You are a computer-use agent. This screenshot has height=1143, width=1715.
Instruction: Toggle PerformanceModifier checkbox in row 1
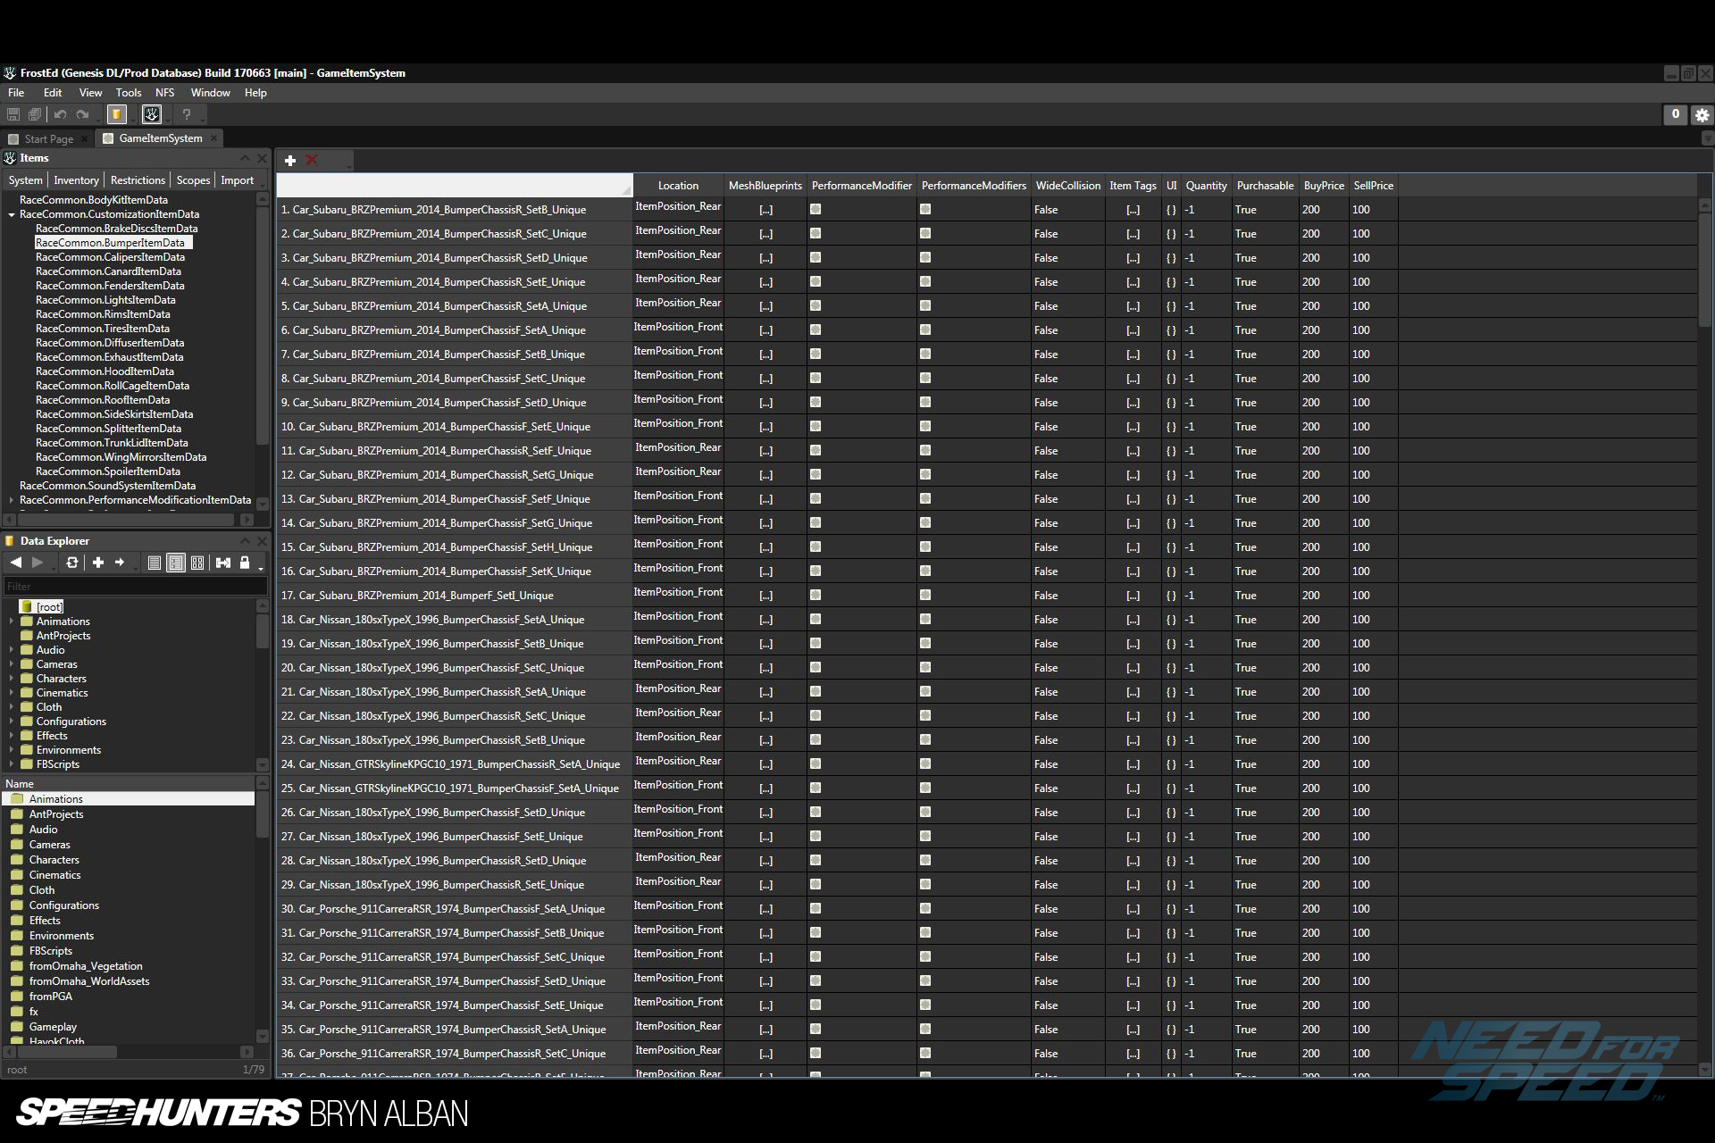(816, 210)
